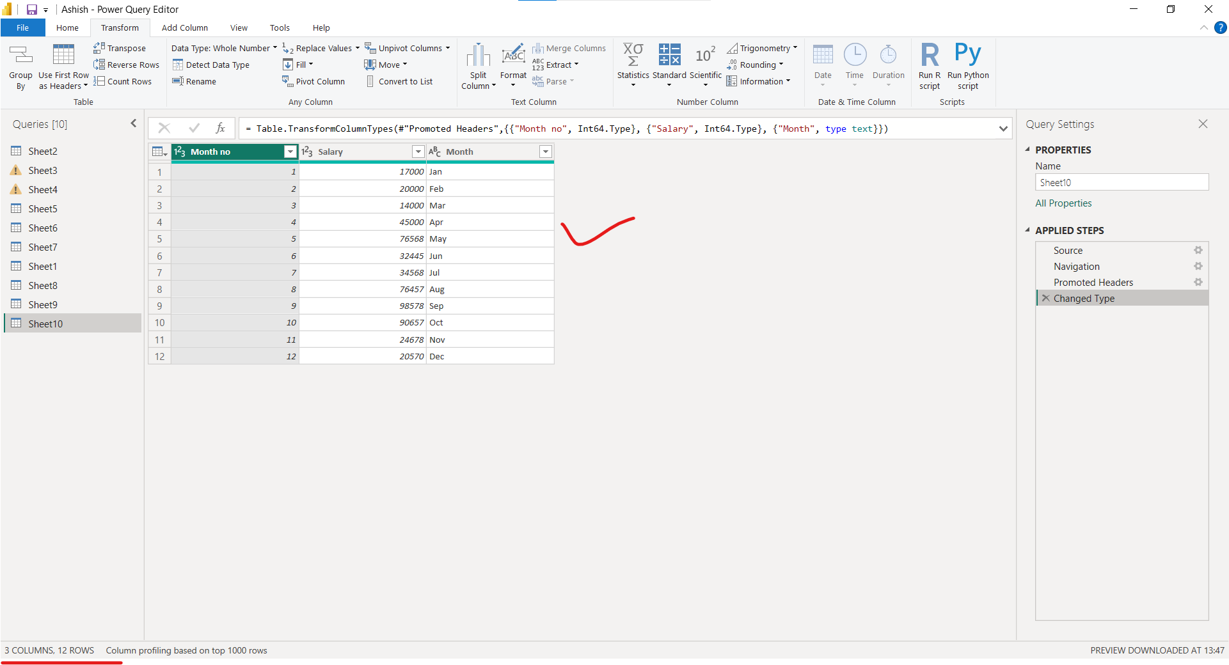Screen dimensions: 1229x665
Task: Open the Salary column filter dropdown
Action: [418, 152]
